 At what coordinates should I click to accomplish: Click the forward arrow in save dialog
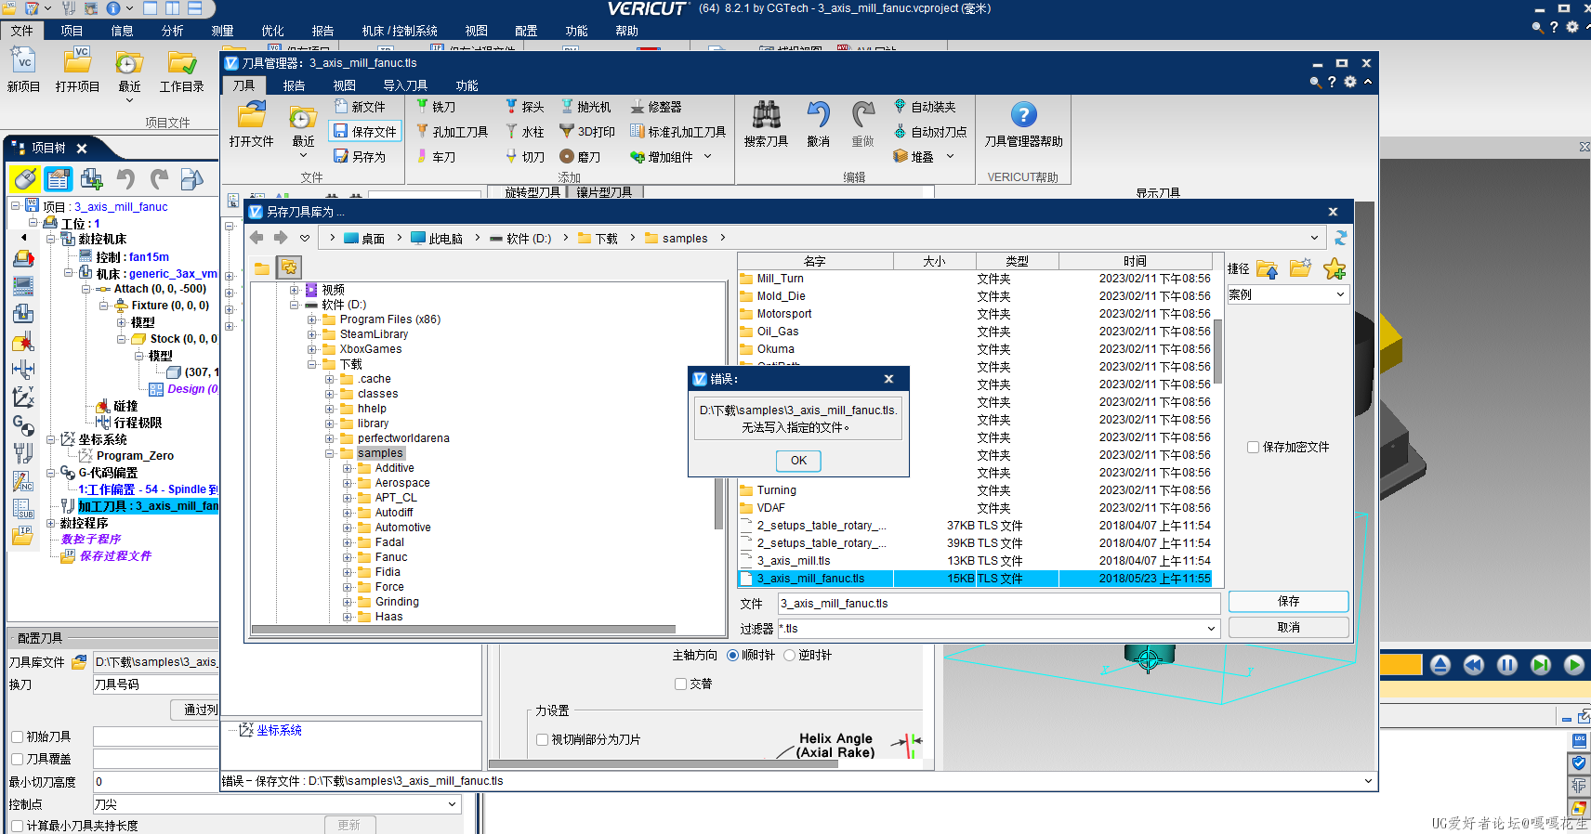pyautogui.click(x=281, y=238)
